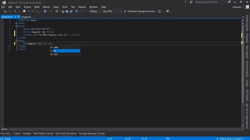Open the Debug menu
Image resolution: width=250 pixels, height=140 pixels.
46,7
